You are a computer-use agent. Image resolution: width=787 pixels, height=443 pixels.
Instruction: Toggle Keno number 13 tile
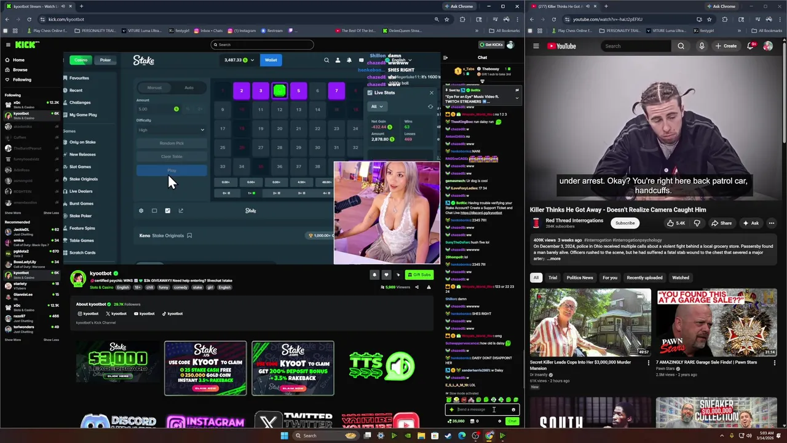pyautogui.click(x=298, y=110)
